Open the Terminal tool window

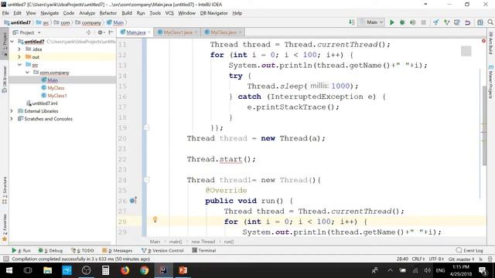(x=204, y=250)
